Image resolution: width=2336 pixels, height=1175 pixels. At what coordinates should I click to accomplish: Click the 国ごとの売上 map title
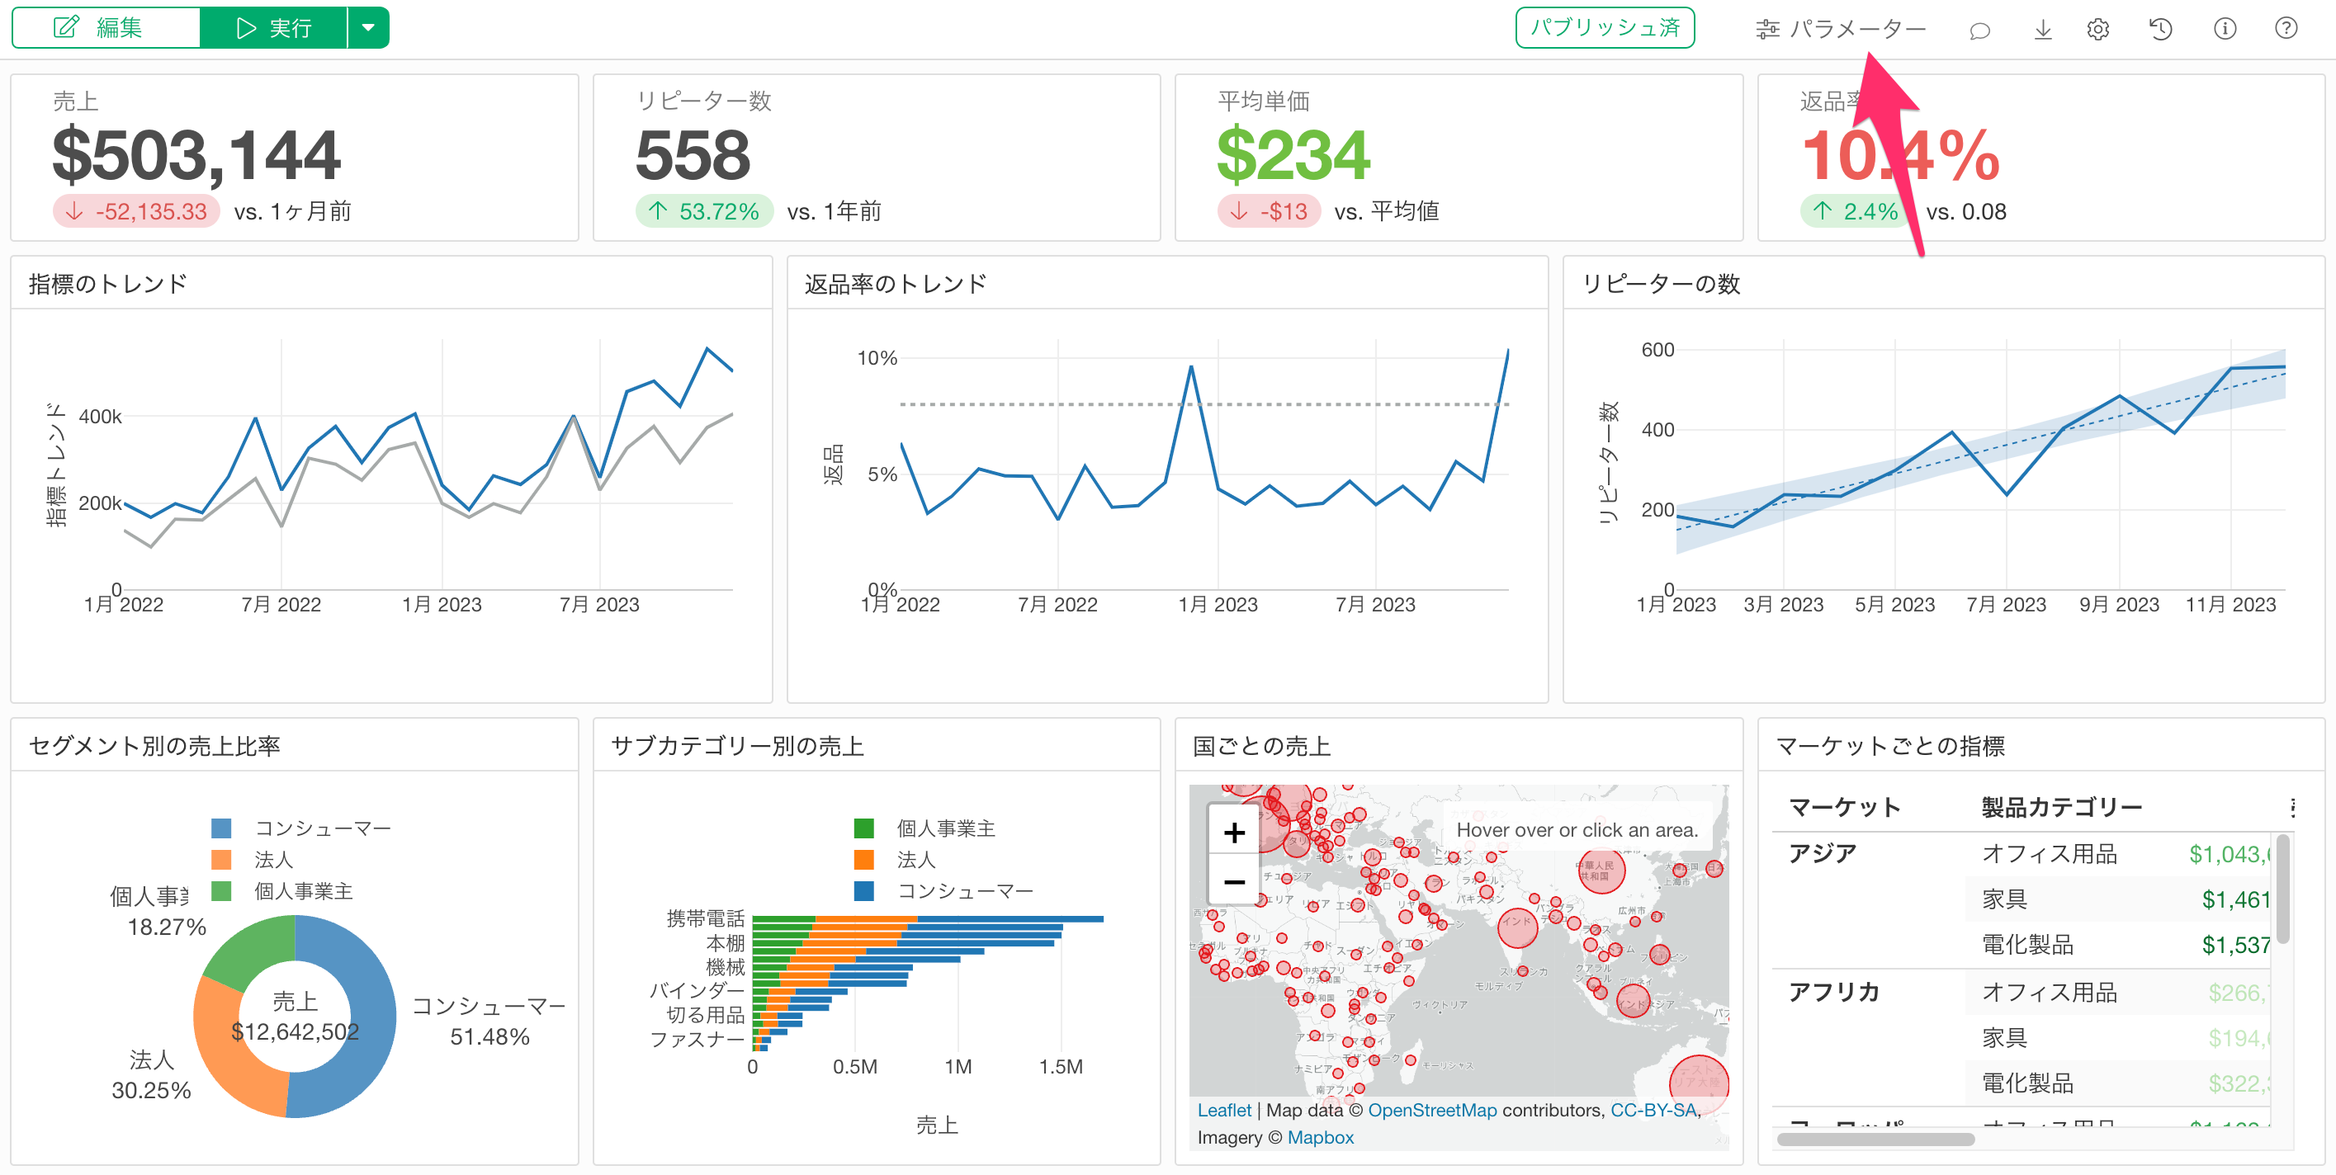[1261, 746]
